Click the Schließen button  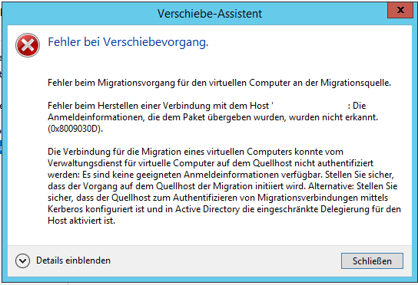point(372,260)
